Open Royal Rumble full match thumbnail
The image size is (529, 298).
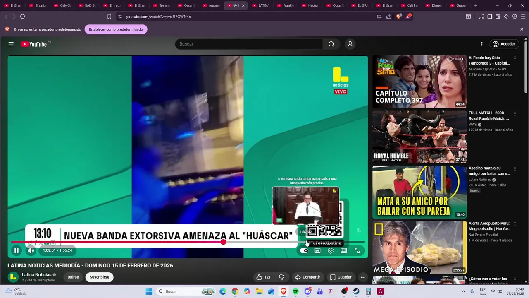coord(419,137)
